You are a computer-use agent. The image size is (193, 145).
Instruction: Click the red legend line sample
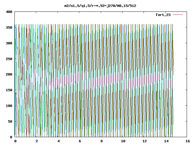click(x=178, y=15)
